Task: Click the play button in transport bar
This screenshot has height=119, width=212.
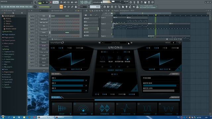Action: point(43,2)
